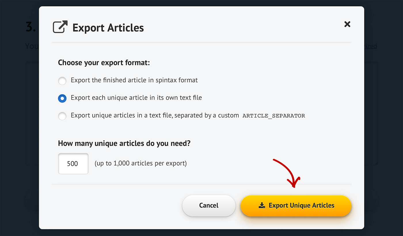
Task: Click the hint text up to 1,000 articles per export
Action: point(140,163)
